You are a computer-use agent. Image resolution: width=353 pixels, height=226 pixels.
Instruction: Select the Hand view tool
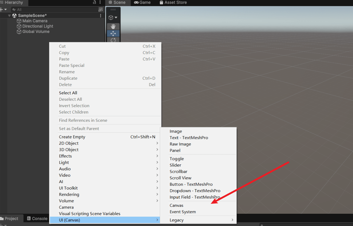tap(113, 27)
